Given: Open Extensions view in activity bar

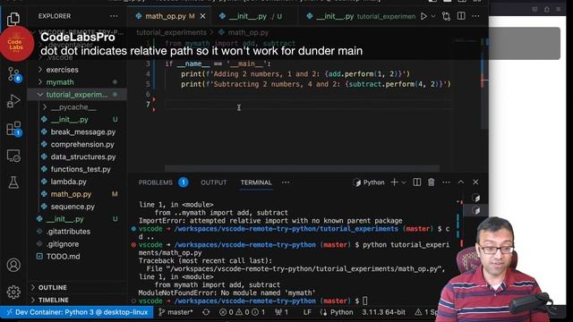Looking at the screenshot, I should pyautogui.click(x=14, y=129).
